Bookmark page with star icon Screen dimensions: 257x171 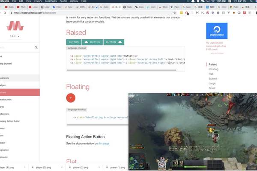pos(175,13)
